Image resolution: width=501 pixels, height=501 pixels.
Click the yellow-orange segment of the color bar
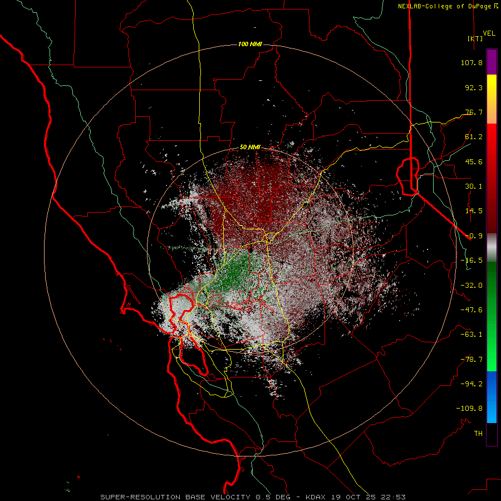(492, 100)
